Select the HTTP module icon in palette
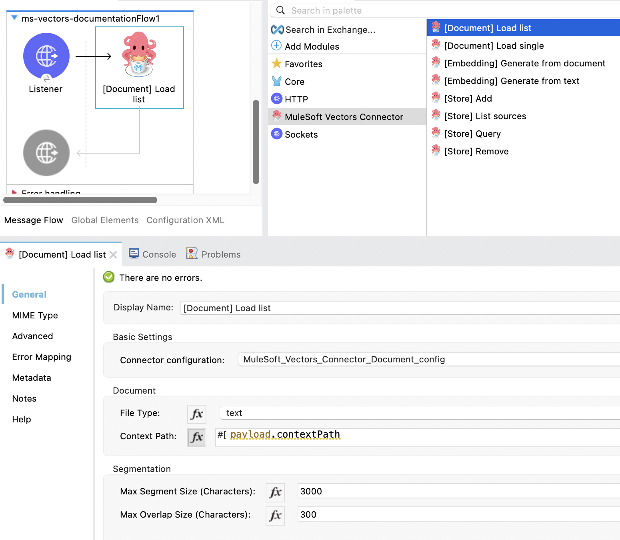The width and height of the screenshot is (620, 540). click(277, 98)
